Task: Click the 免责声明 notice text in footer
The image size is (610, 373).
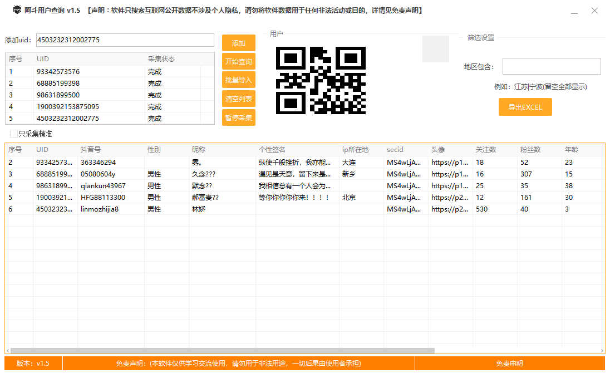Action: tap(238, 364)
